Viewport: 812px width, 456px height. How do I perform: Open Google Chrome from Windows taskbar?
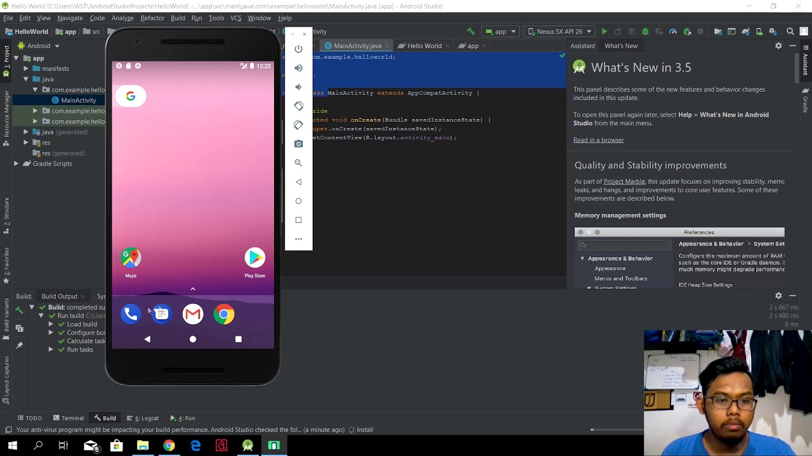point(169,446)
